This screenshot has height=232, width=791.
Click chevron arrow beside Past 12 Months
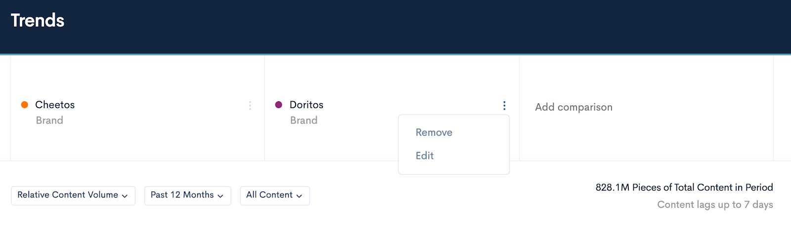(220, 196)
